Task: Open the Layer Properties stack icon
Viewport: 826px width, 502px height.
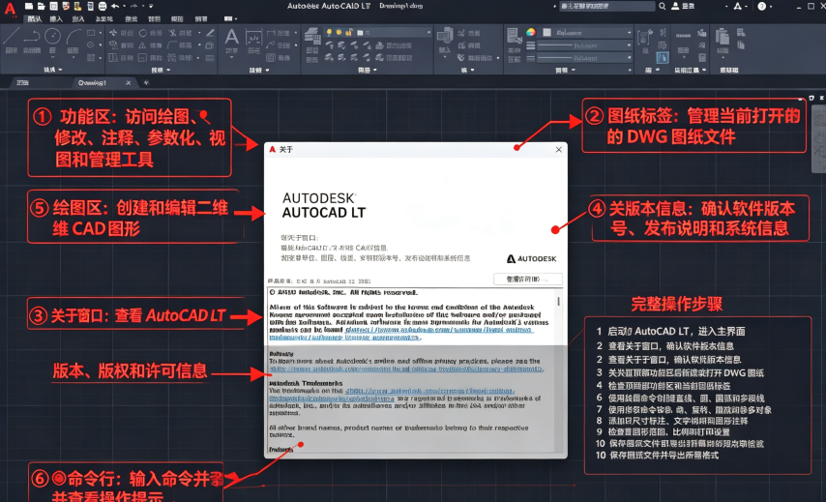Action: click(312, 36)
